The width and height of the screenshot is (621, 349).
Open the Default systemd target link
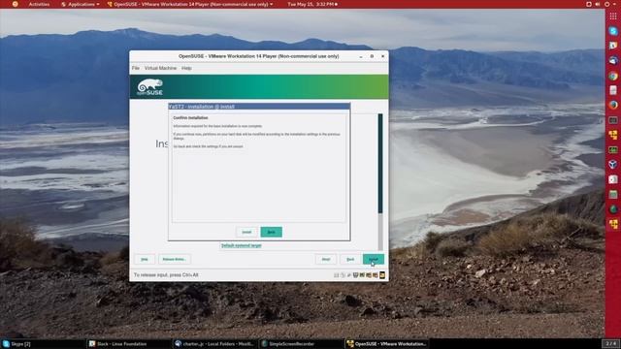point(242,245)
